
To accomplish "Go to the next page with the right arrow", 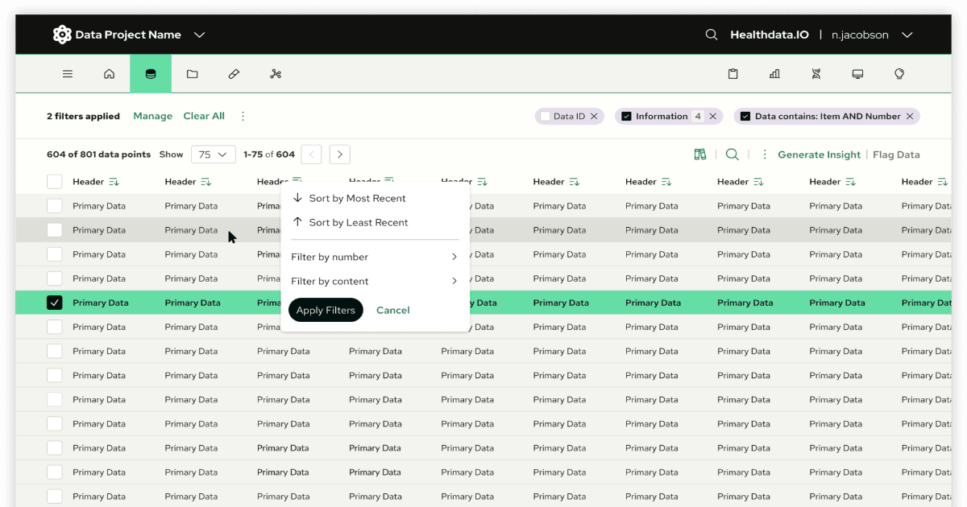I will pyautogui.click(x=339, y=154).
